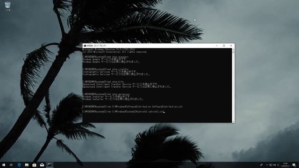Open the network status tray icon
The image size is (299, 168).
[x=271, y=165]
